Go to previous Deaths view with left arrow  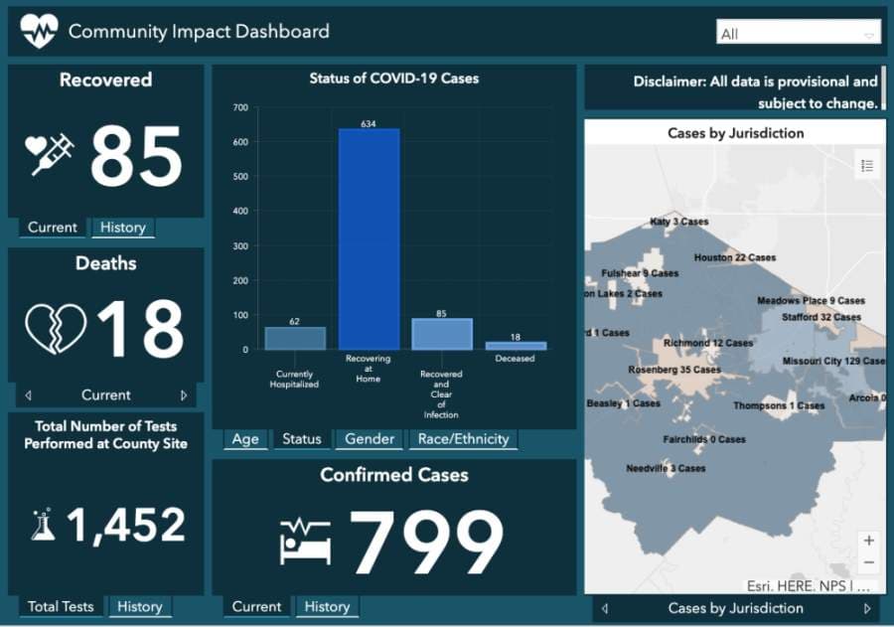pos(29,394)
